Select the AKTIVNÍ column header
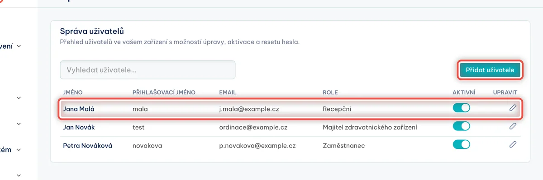Viewport: 543px width, 180px height. (x=464, y=92)
